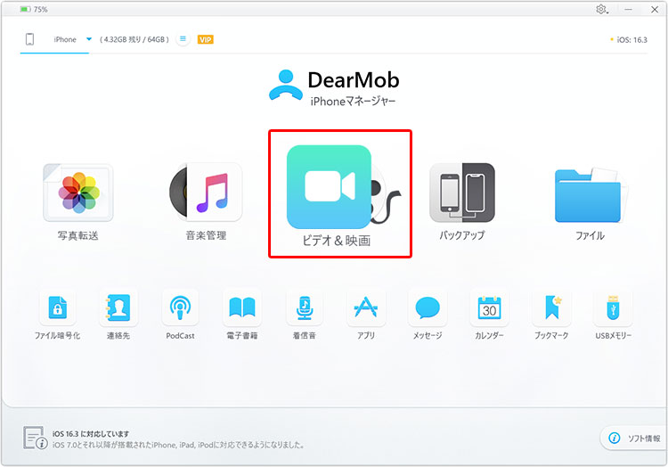The width and height of the screenshot is (668, 467).
Task: Open the ビデオ＆映画 video camera icon
Action: (x=329, y=187)
